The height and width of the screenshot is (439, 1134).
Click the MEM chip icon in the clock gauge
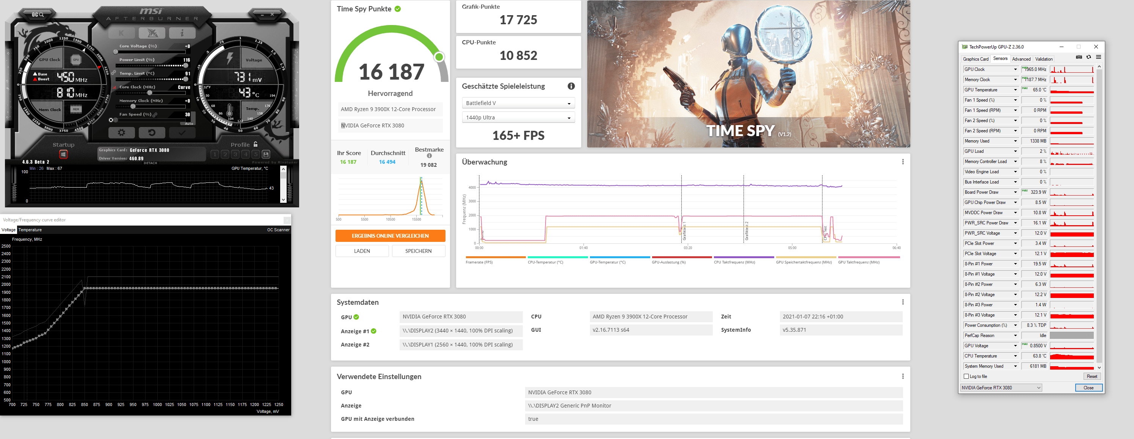[x=76, y=109]
